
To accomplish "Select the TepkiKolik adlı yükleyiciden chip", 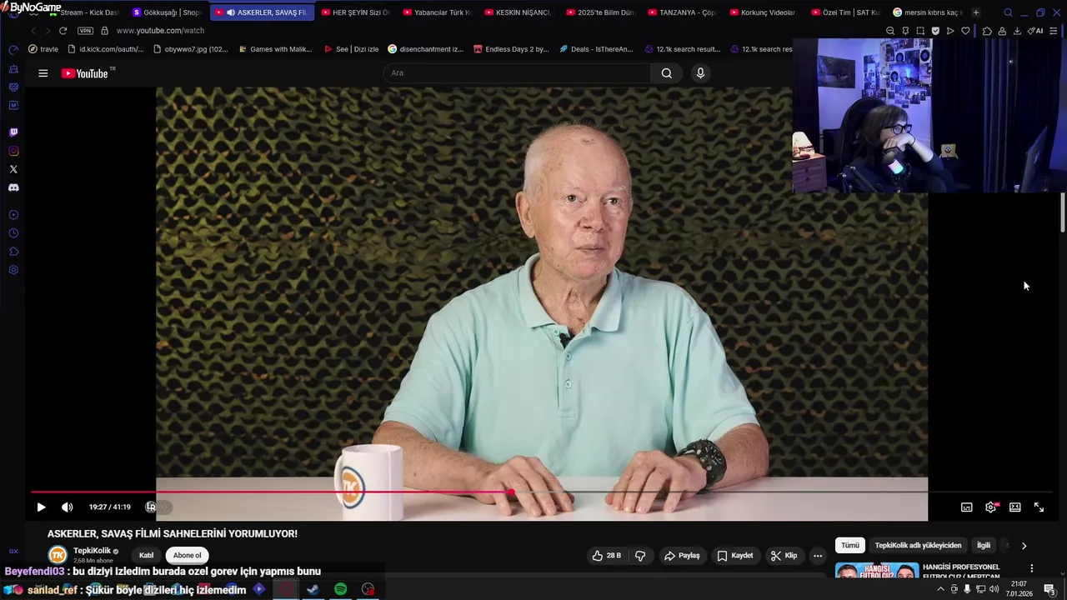I will pos(918,546).
